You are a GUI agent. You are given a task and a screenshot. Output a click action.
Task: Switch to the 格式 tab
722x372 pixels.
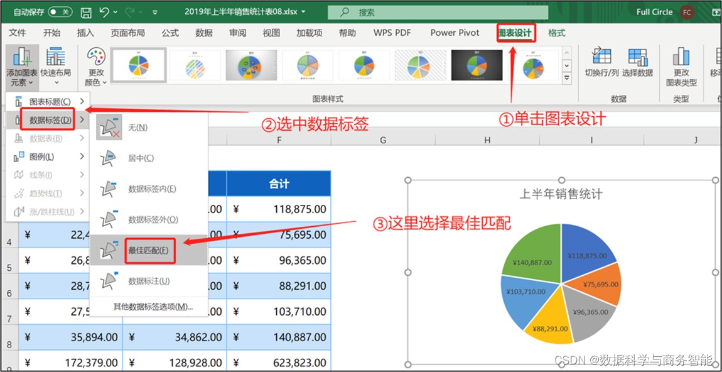point(557,33)
